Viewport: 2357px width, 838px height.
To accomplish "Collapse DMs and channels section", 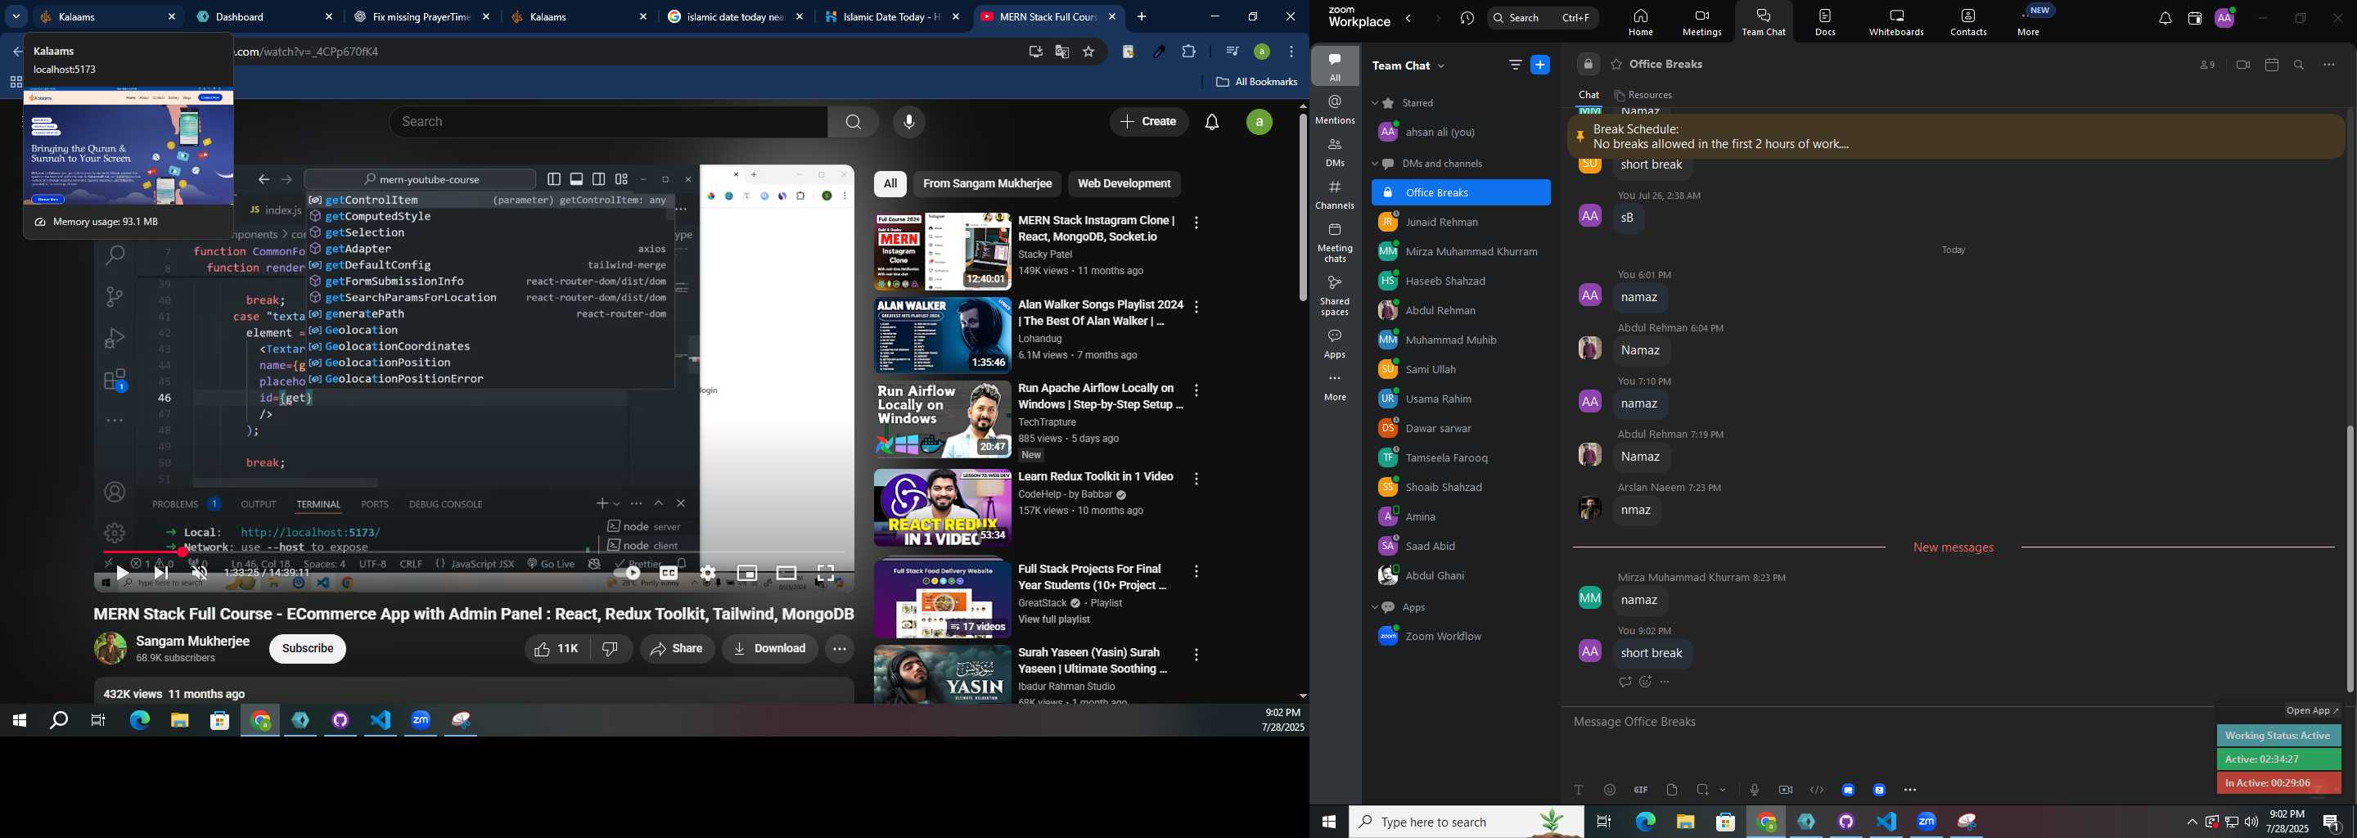I will [1375, 164].
